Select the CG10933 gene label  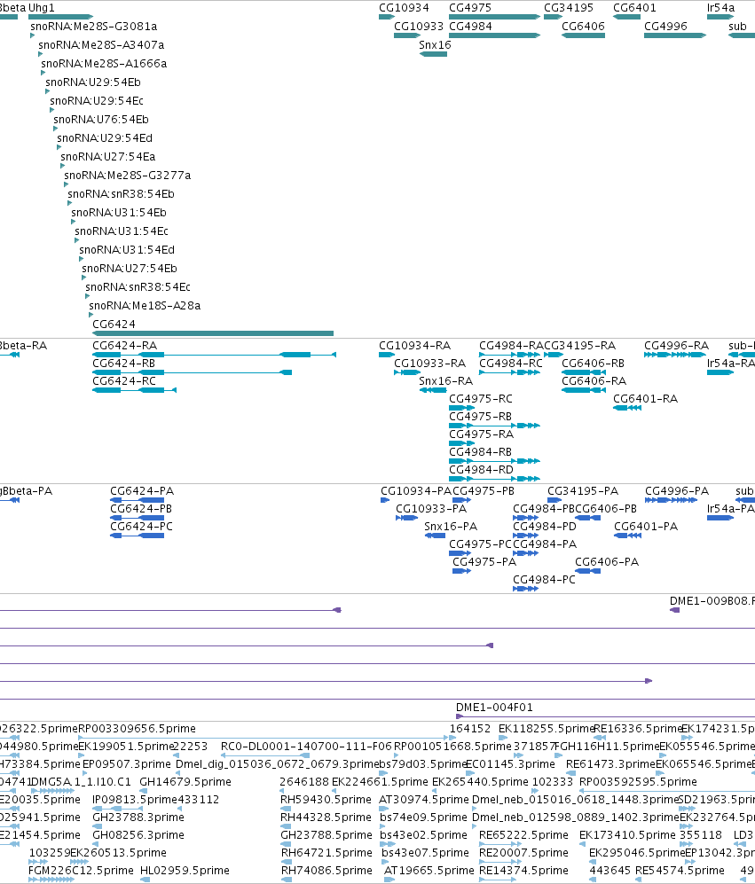point(419,27)
